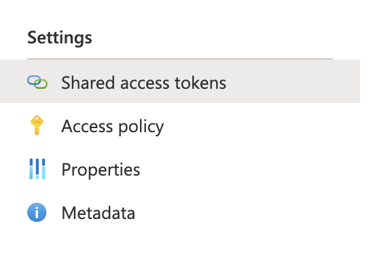The height and width of the screenshot is (259, 371).
Task: Click the yellow key Access policy icon
Action: pyautogui.click(x=37, y=125)
